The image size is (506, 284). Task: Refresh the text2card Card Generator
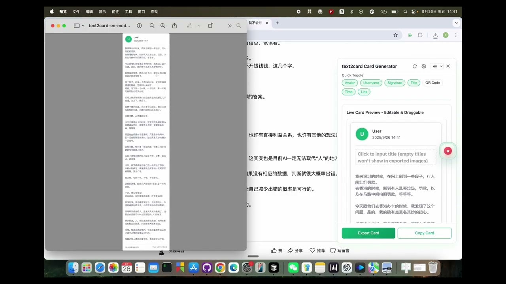point(415,66)
